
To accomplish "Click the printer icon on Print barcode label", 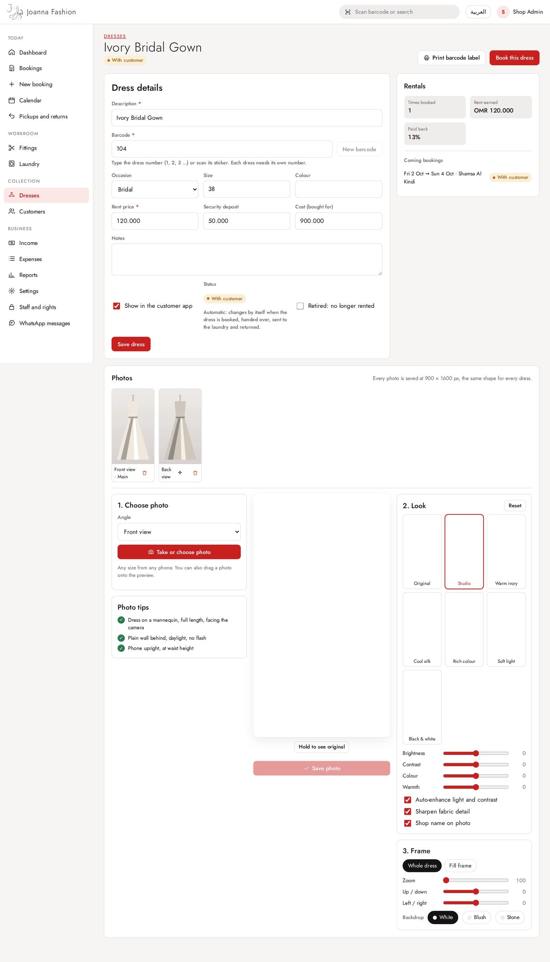I will tap(426, 58).
